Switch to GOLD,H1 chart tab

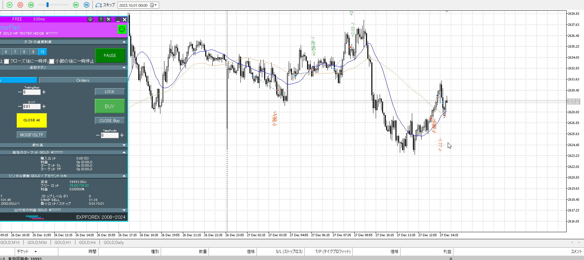(x=63, y=243)
